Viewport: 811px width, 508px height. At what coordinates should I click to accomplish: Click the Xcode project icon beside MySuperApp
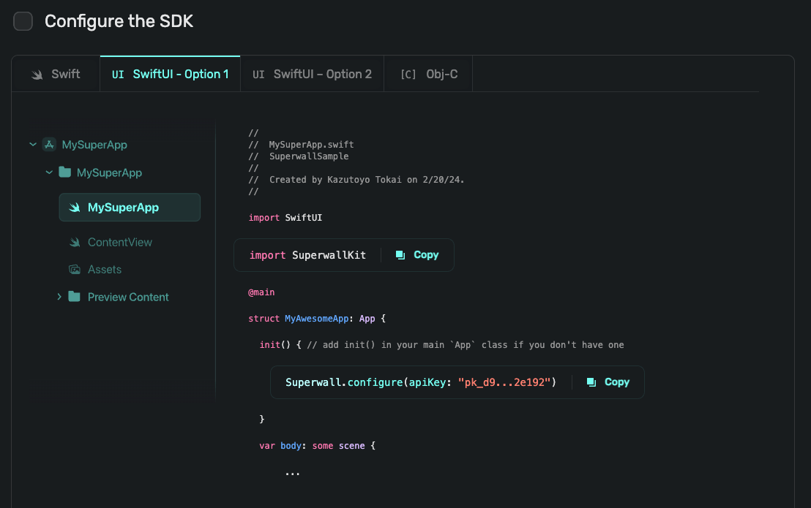(x=49, y=145)
